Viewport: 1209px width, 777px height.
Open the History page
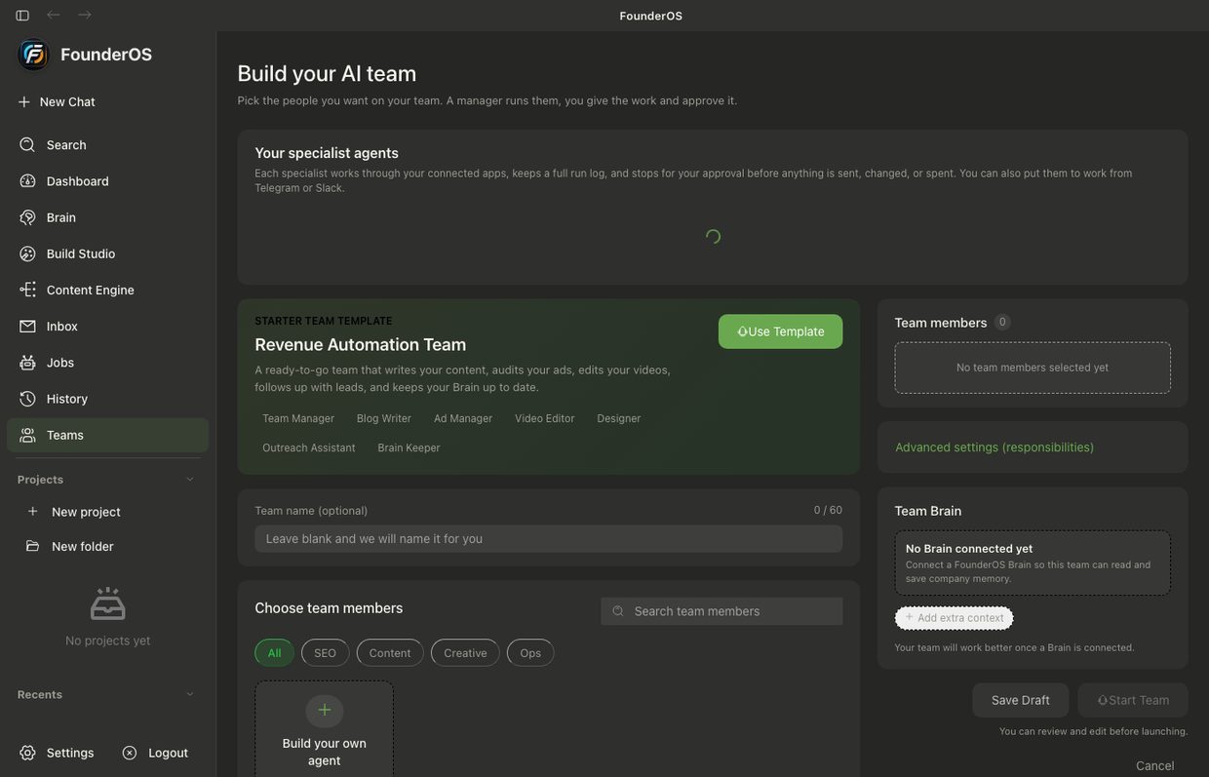point(107,399)
